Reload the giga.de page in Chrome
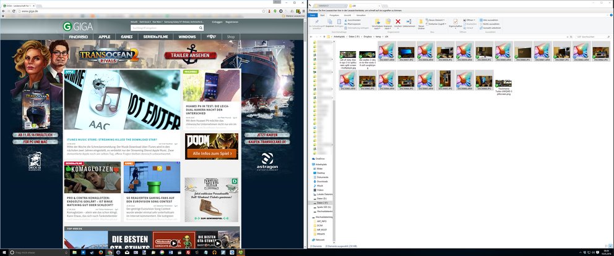614x256 pixels. click(x=14, y=11)
